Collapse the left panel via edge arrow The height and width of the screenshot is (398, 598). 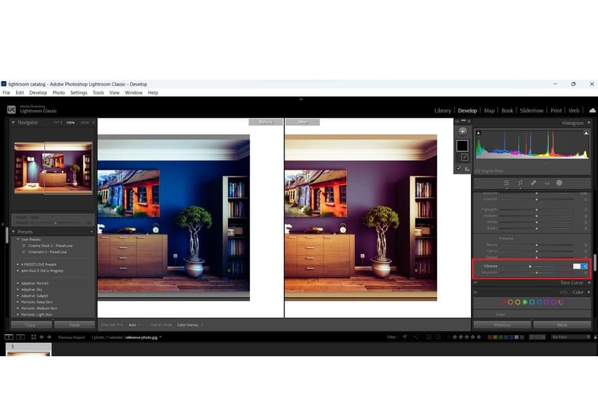tap(2, 225)
